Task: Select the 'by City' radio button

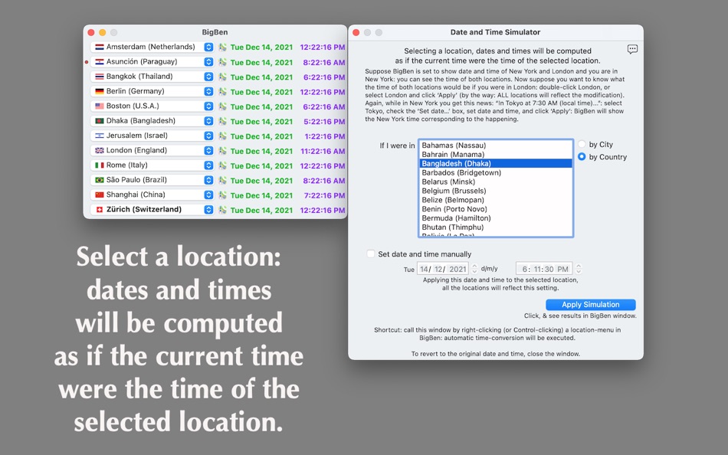Action: tap(582, 145)
